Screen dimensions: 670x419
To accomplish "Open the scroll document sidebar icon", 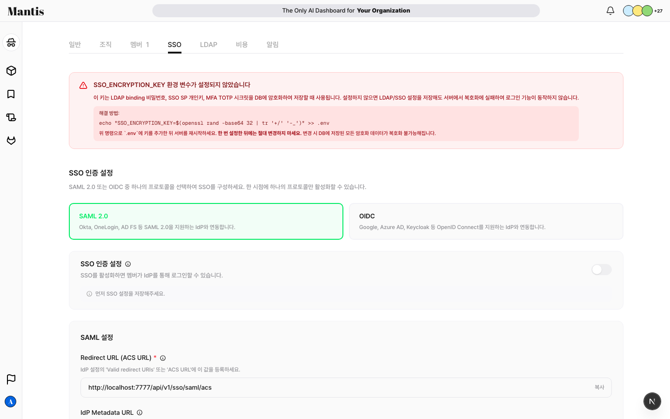I will click(x=11, y=117).
